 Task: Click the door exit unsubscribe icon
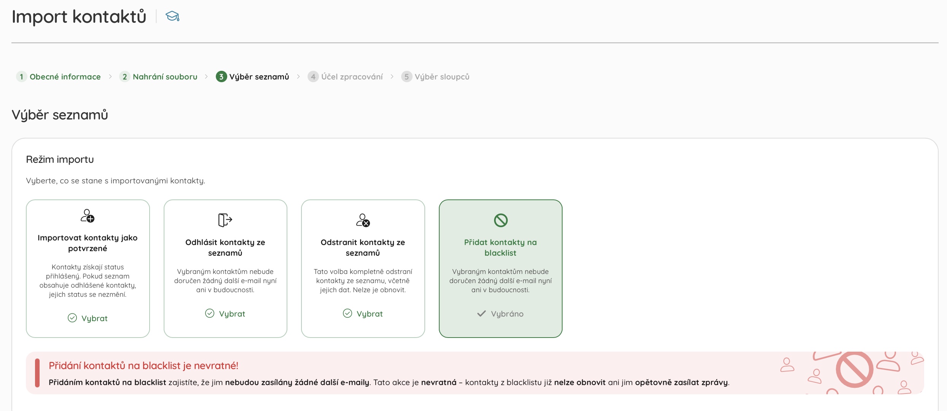point(225,220)
